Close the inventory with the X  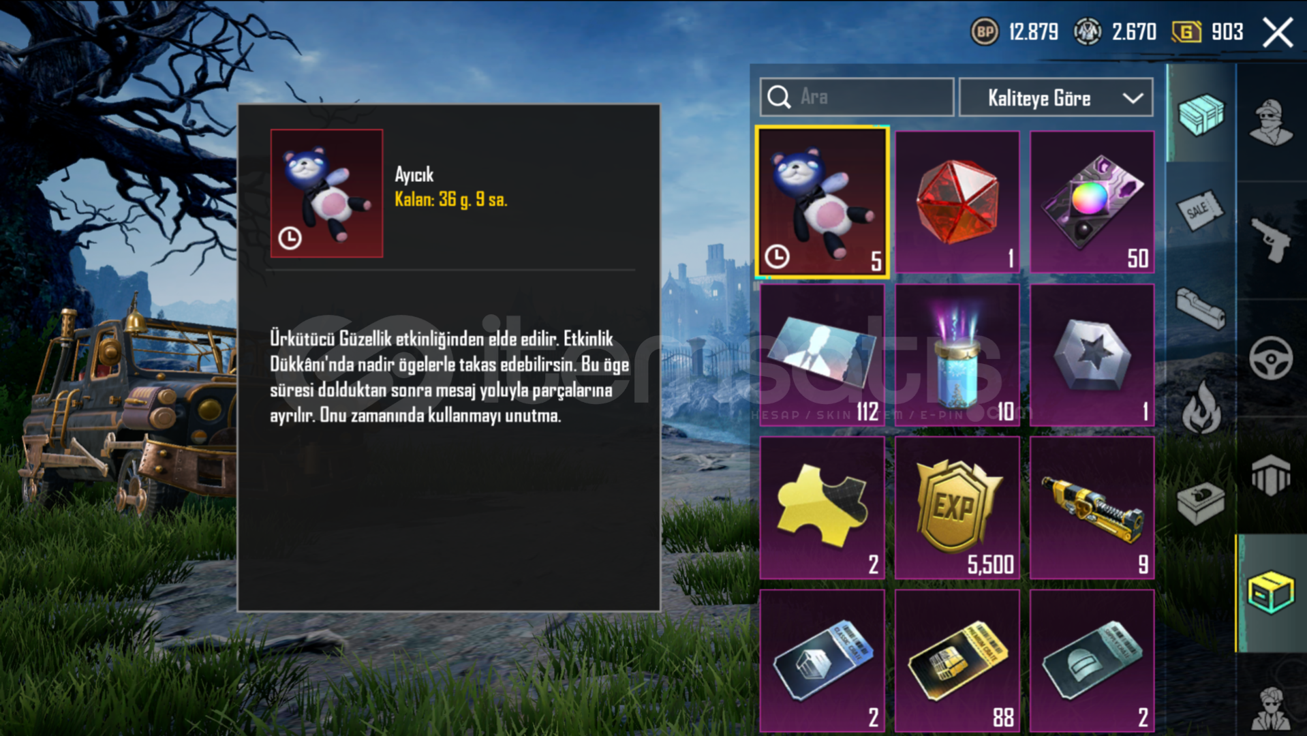pos(1278,32)
